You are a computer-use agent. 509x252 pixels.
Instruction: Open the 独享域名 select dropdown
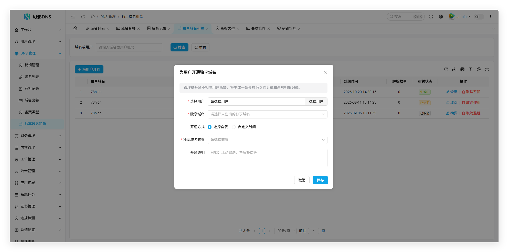(268, 114)
